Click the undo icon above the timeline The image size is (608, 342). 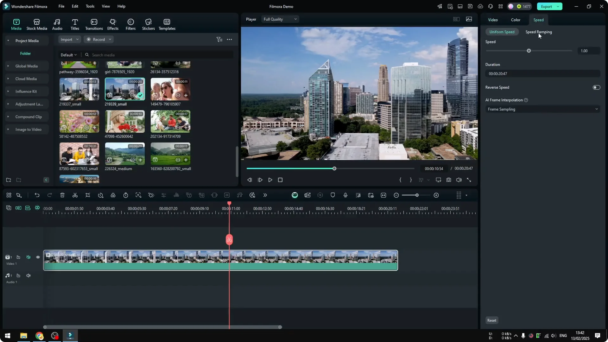coord(37,195)
